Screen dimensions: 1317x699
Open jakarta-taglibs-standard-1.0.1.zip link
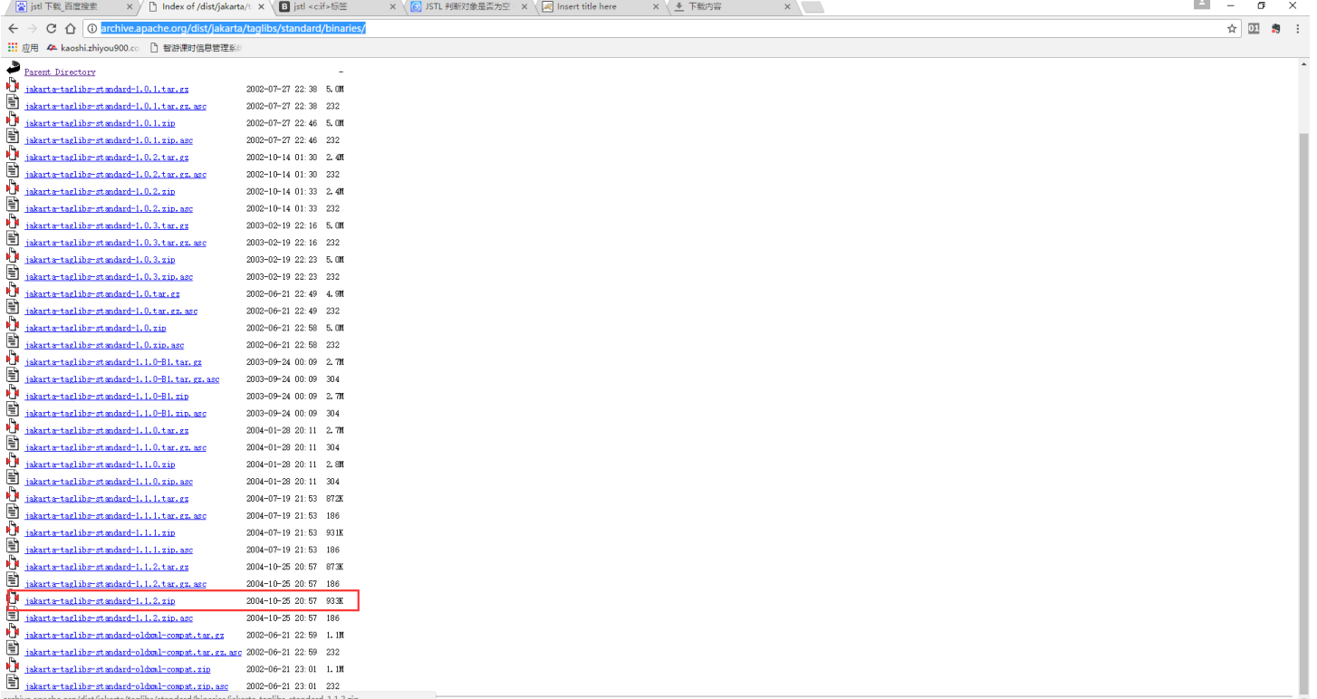(x=100, y=123)
